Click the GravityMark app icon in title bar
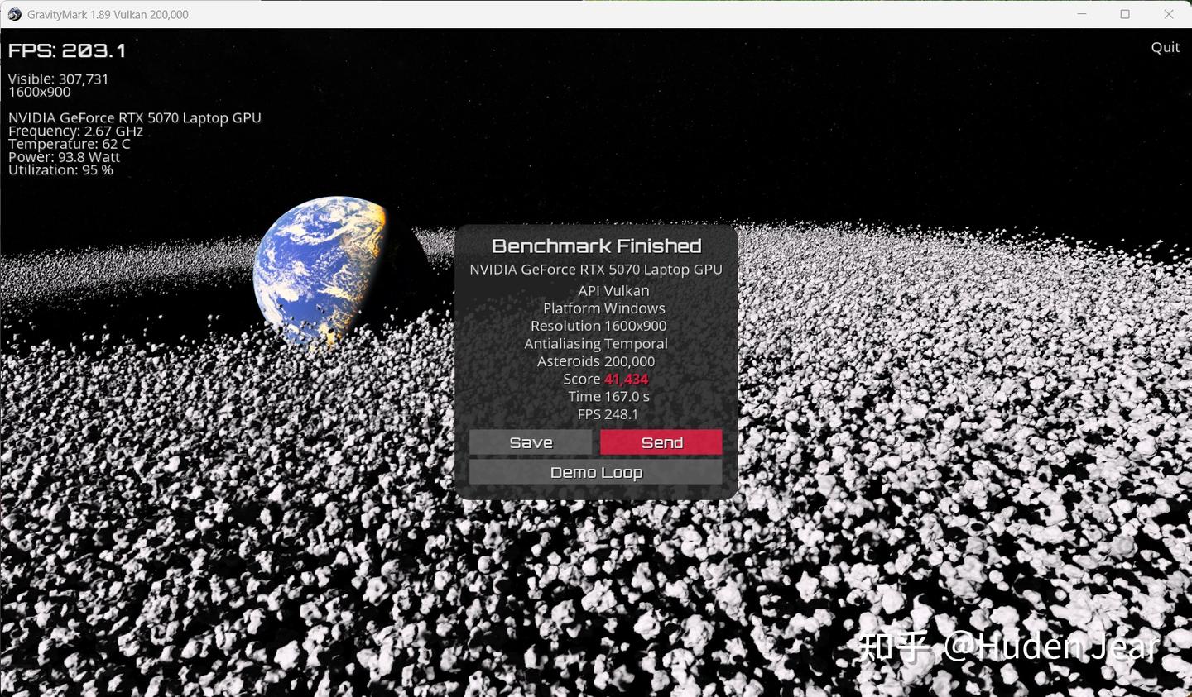Image resolution: width=1192 pixels, height=697 pixels. click(x=14, y=14)
